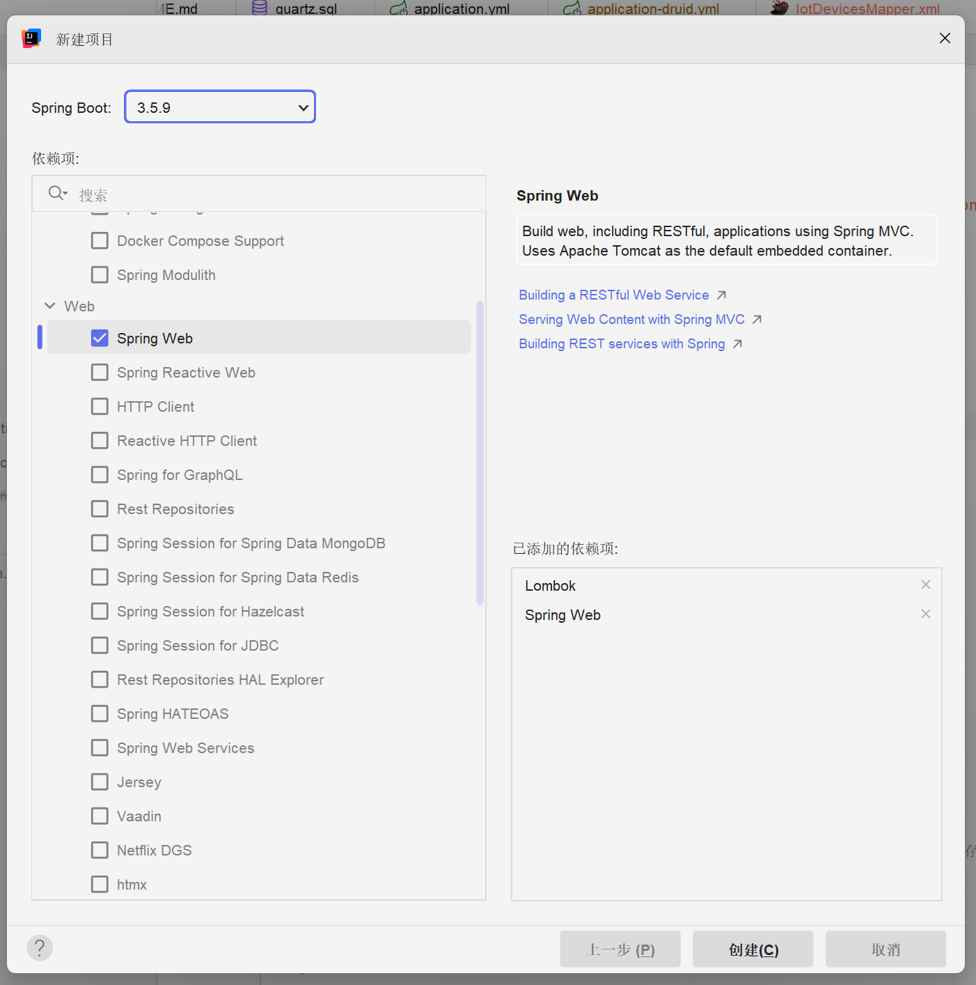Remove Spring Web from added dependencies
976x985 pixels.
click(x=926, y=614)
